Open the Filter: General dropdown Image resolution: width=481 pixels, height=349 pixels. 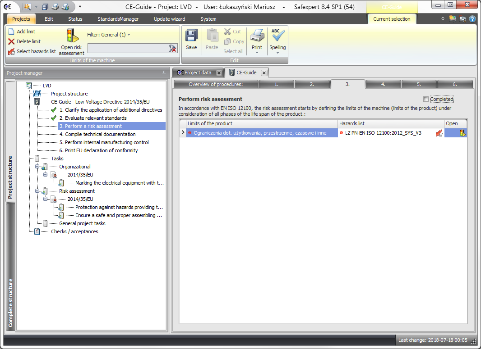[x=108, y=35]
